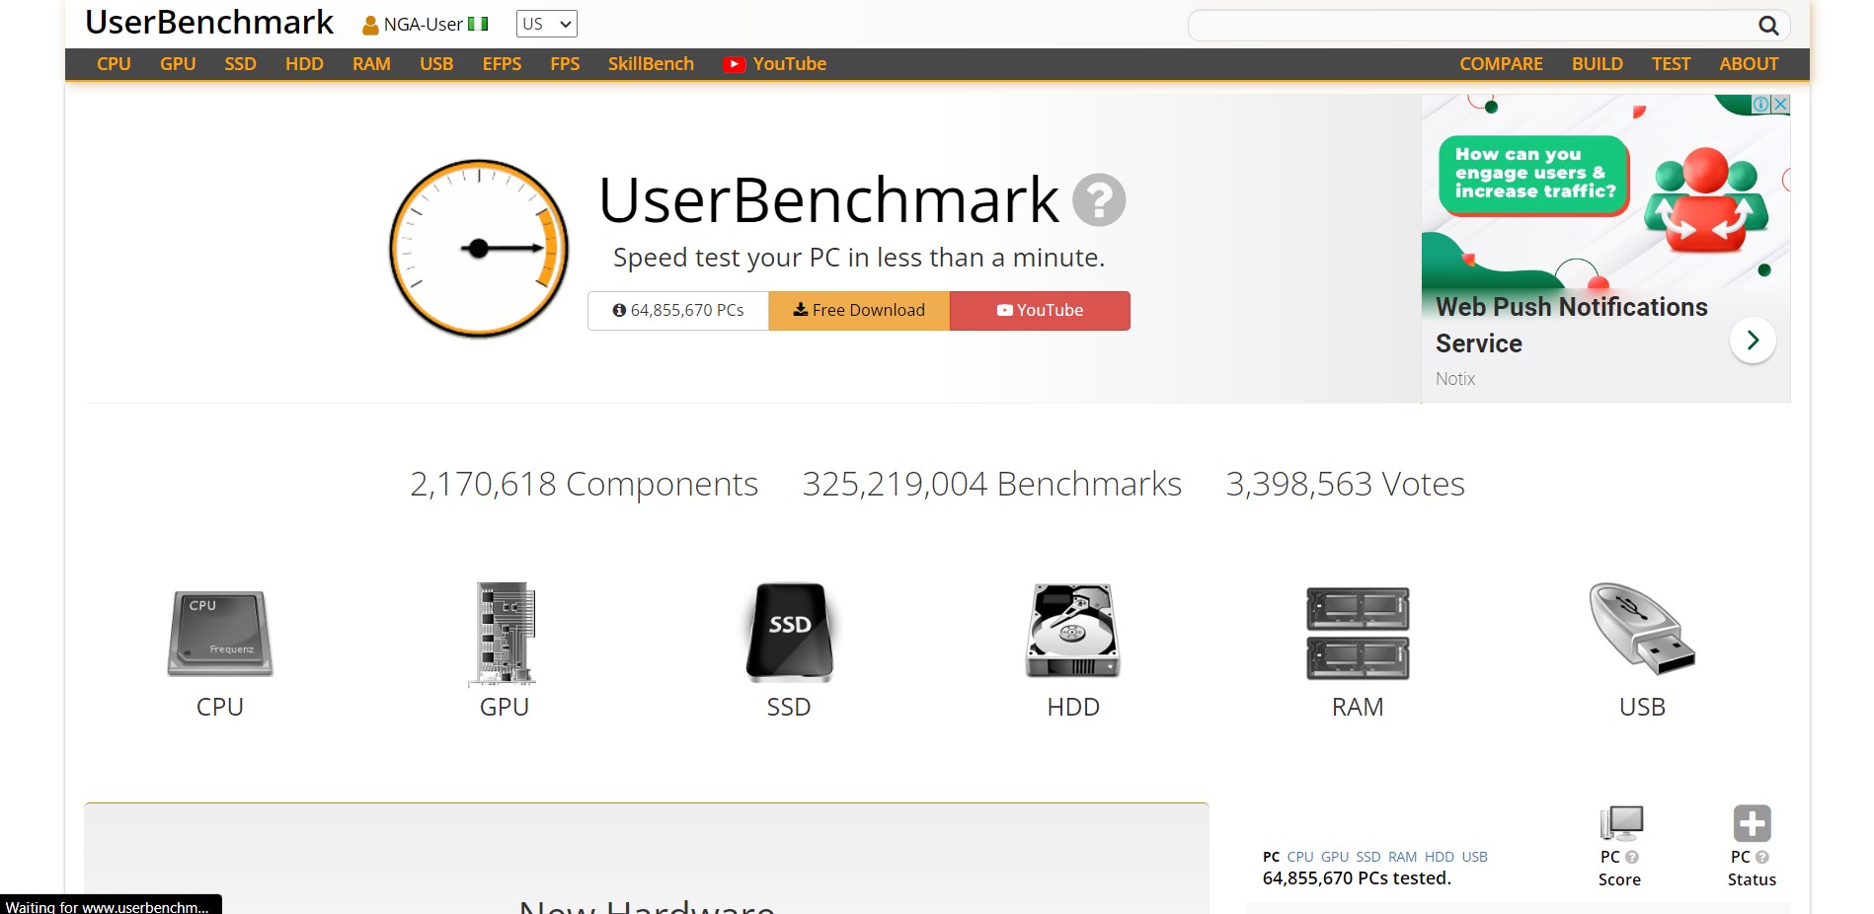Open the HDD menu in navbar
The width and height of the screenshot is (1874, 914).
(x=304, y=64)
